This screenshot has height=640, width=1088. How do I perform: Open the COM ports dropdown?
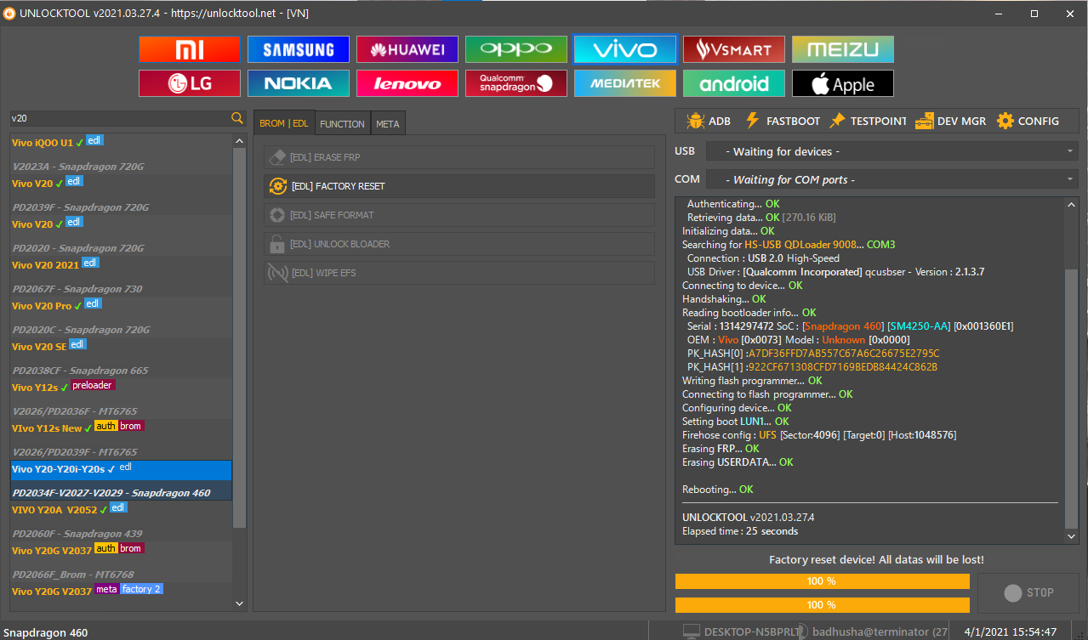click(x=891, y=179)
